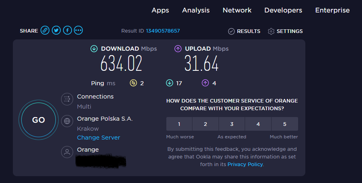Click the share link icon
Image resolution: width=362 pixels, height=183 pixels.
click(x=45, y=31)
